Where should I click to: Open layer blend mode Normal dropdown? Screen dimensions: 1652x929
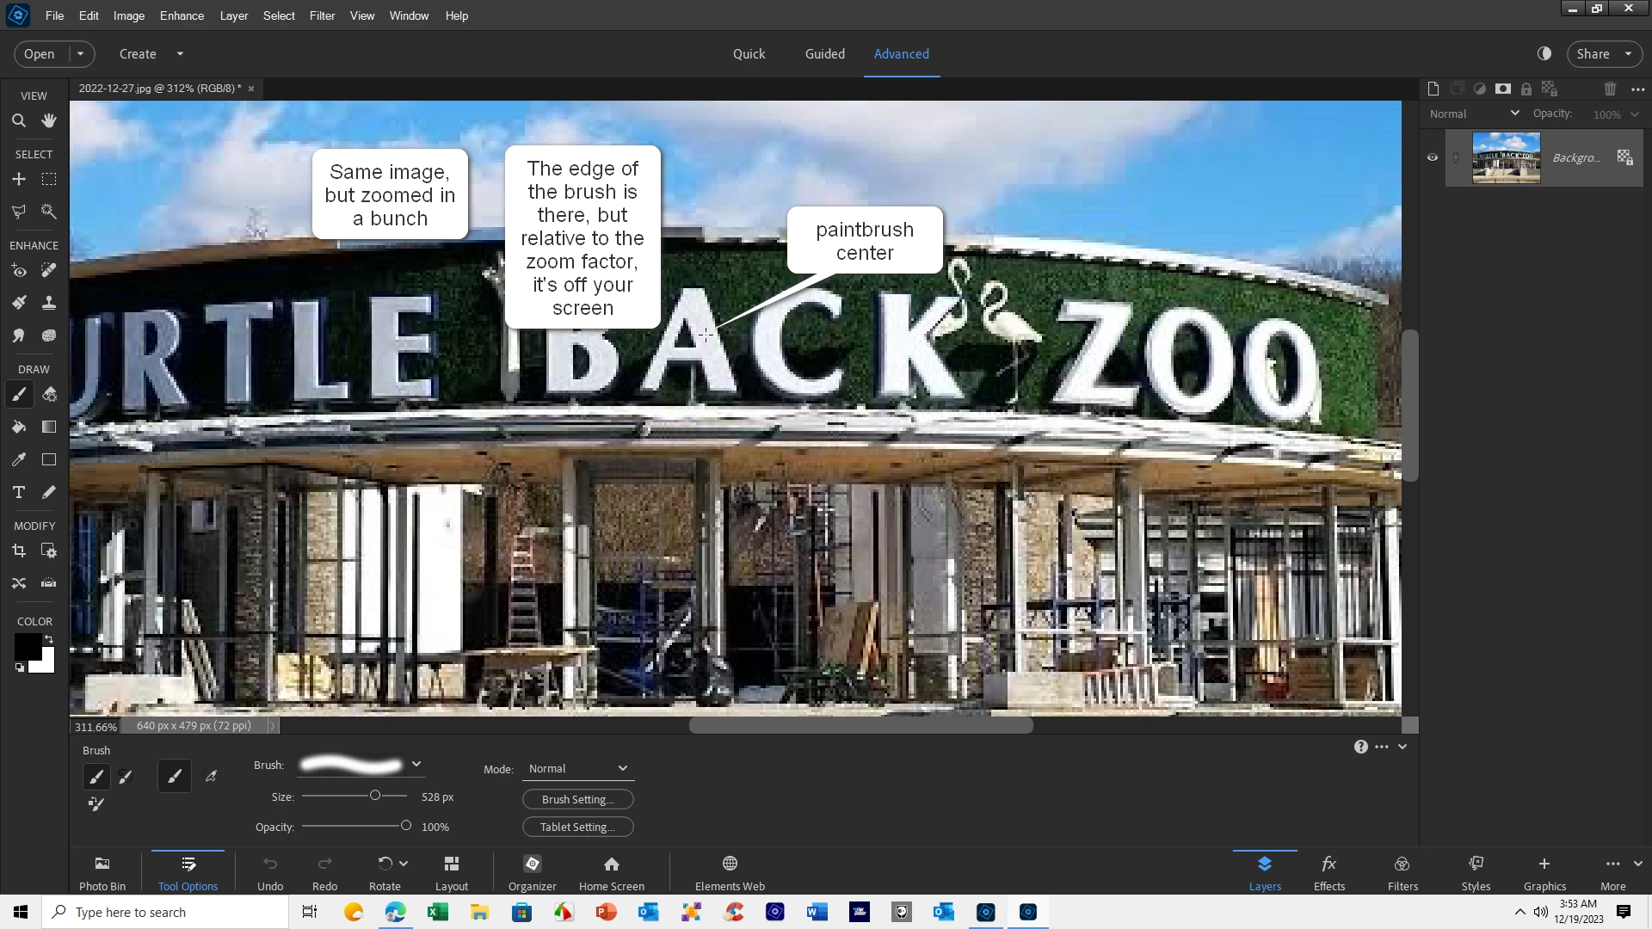click(1474, 114)
